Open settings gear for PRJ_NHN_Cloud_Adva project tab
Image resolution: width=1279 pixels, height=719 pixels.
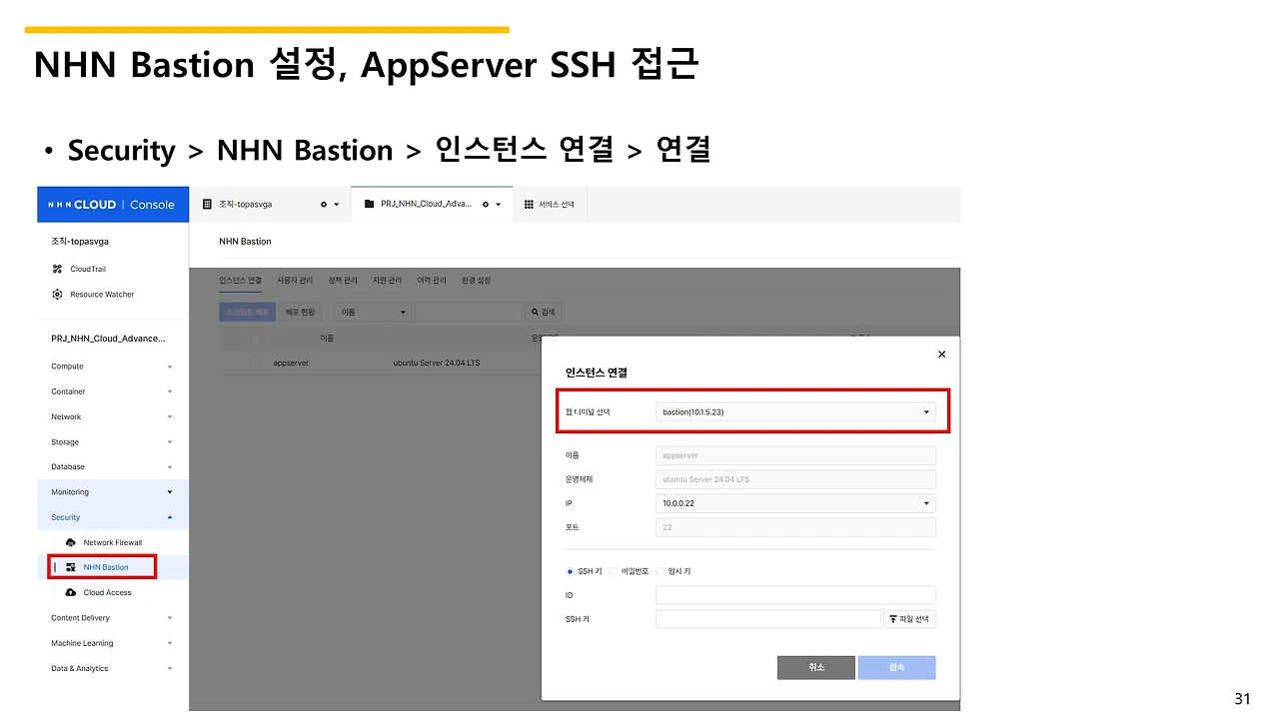(x=486, y=205)
